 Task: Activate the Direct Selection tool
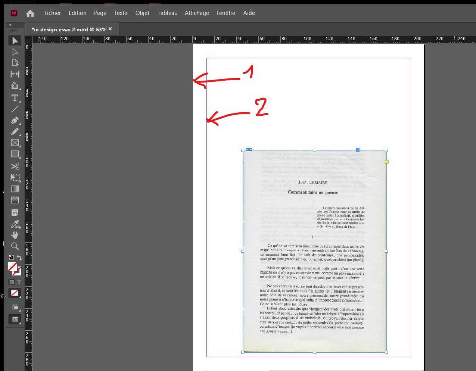(x=15, y=52)
